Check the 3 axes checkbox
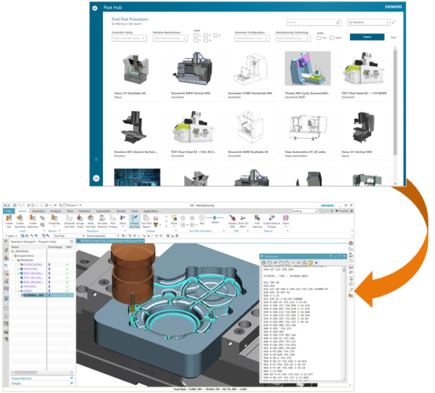The height and width of the screenshot is (393, 435). tap(206, 36)
